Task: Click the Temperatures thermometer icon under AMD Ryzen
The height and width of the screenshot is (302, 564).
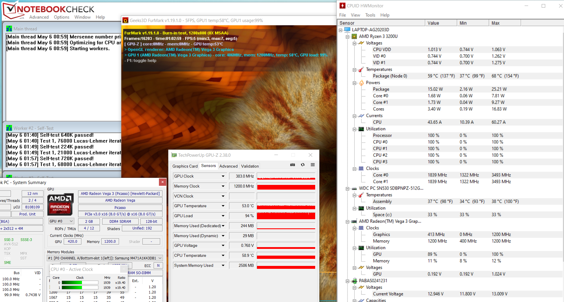Action: 361,69
